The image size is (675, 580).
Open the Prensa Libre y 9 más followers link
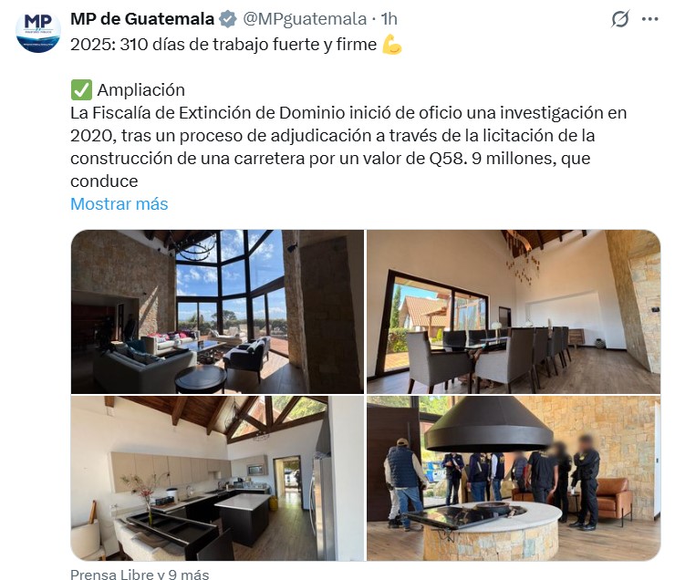(x=140, y=574)
